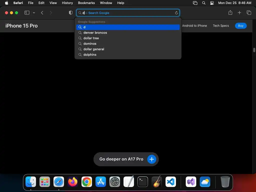Go forward to the next page
This screenshot has height=192, width=256.
pos(51,13)
